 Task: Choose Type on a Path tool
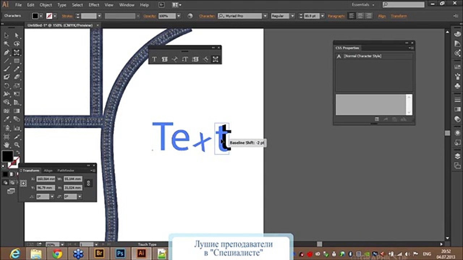point(175,59)
